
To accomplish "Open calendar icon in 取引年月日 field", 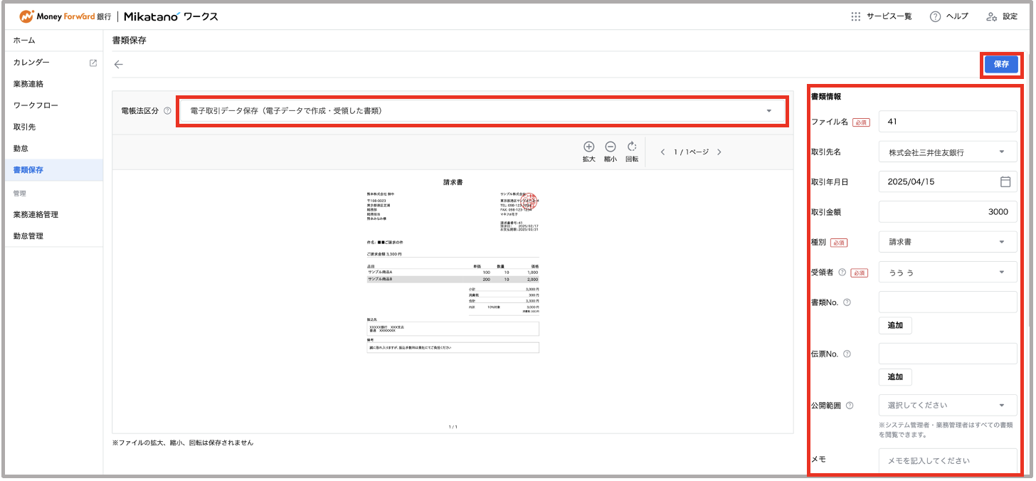I will point(1005,181).
